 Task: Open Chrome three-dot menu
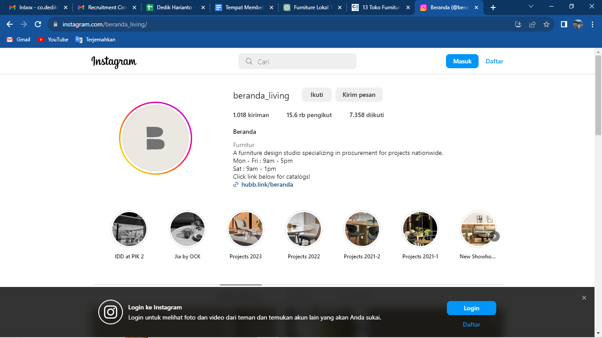592,24
